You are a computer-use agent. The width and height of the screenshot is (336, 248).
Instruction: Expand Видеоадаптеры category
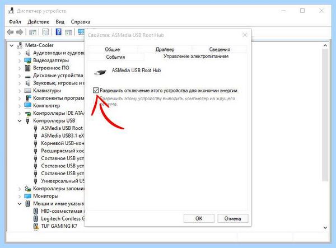[x=20, y=60]
